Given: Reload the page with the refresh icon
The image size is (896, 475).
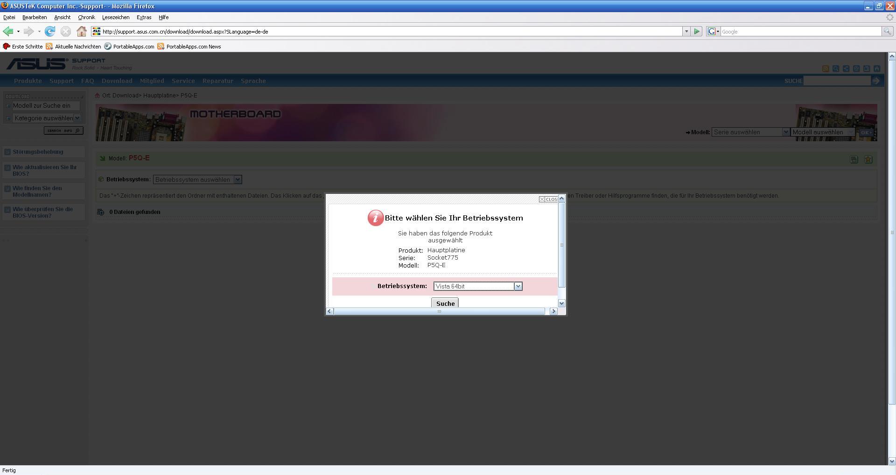Looking at the screenshot, I should point(50,32).
